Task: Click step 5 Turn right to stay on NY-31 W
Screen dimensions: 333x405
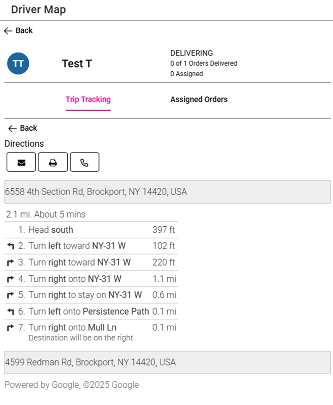Action: tap(85, 295)
